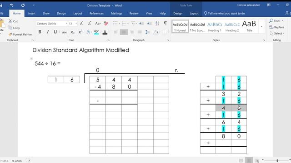
Task: Open Table Tools Layout tab
Action: point(194,13)
